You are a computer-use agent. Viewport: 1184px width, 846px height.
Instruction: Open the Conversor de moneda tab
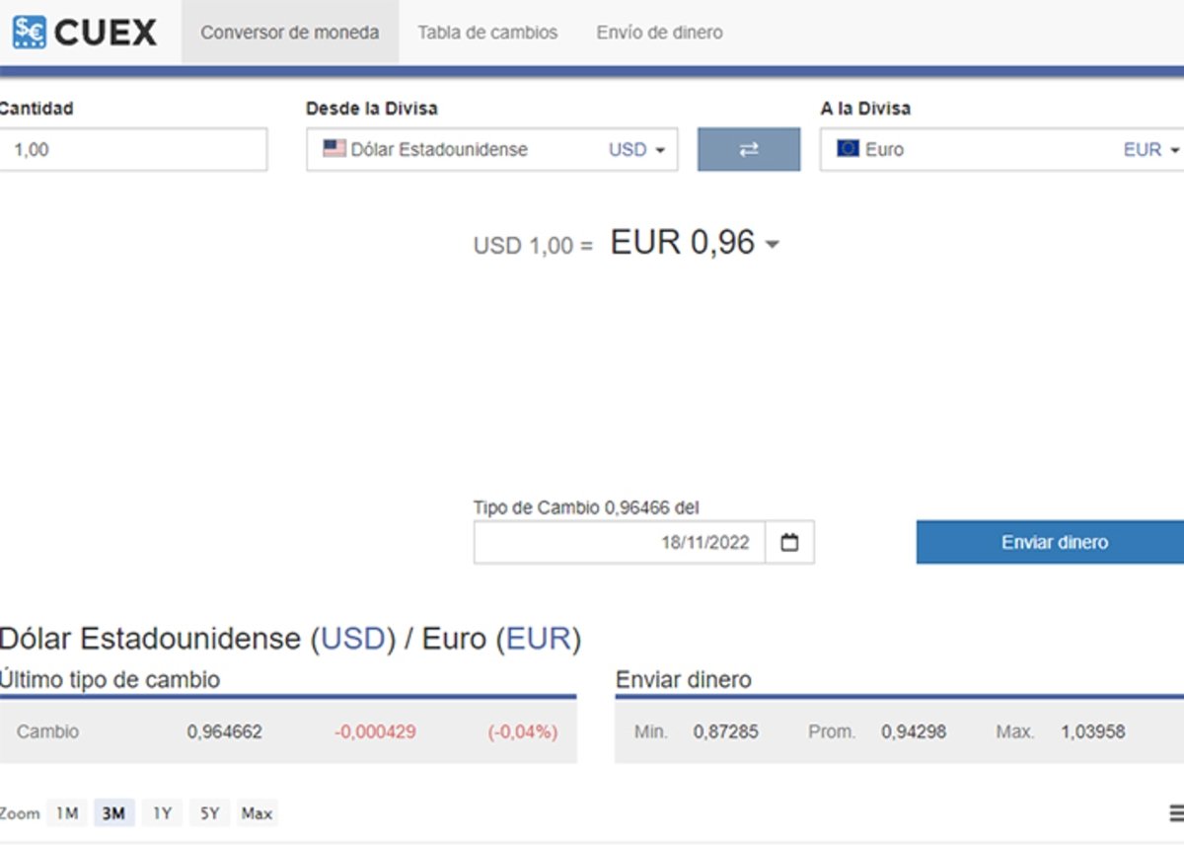290,33
